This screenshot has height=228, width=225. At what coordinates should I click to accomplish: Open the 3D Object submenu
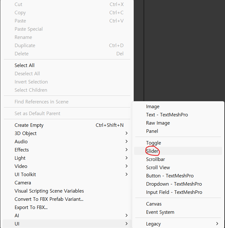(x=67, y=133)
